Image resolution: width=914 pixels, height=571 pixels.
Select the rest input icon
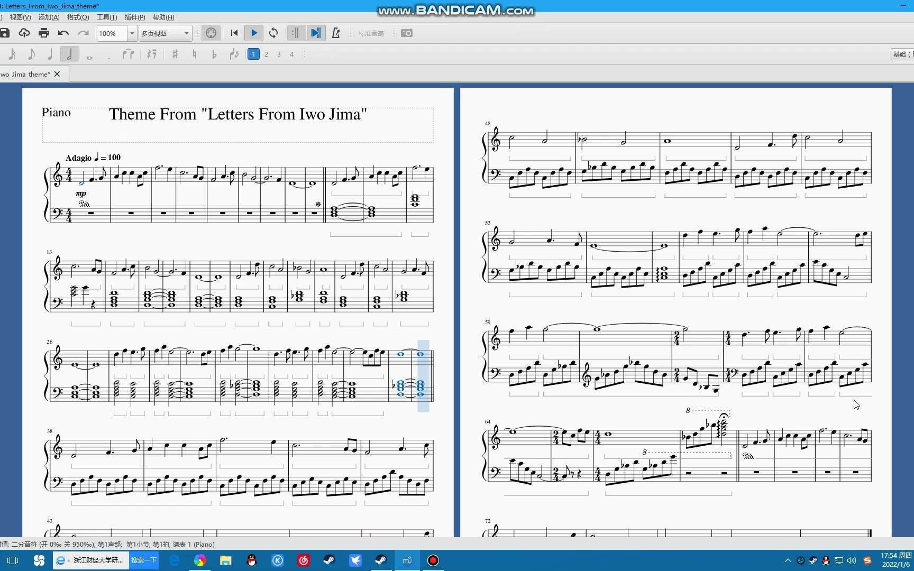click(152, 54)
